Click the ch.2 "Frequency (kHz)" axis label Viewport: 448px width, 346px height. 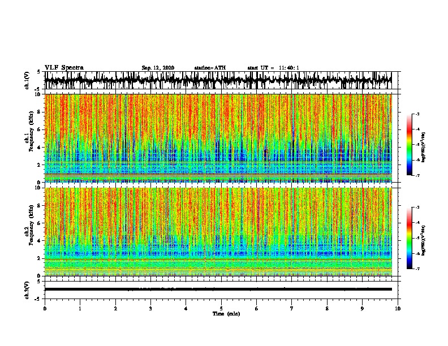(32, 225)
